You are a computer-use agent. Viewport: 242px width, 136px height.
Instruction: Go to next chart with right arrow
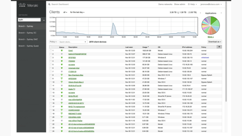coord(221,13)
